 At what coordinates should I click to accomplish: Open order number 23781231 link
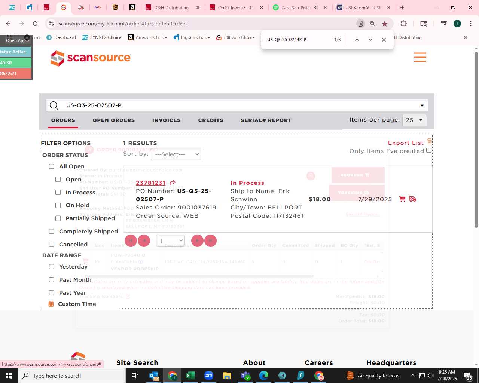click(150, 183)
